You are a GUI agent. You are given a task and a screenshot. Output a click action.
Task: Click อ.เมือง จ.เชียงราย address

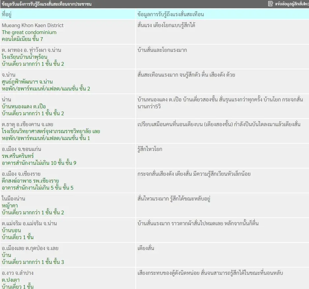click(x=21, y=174)
